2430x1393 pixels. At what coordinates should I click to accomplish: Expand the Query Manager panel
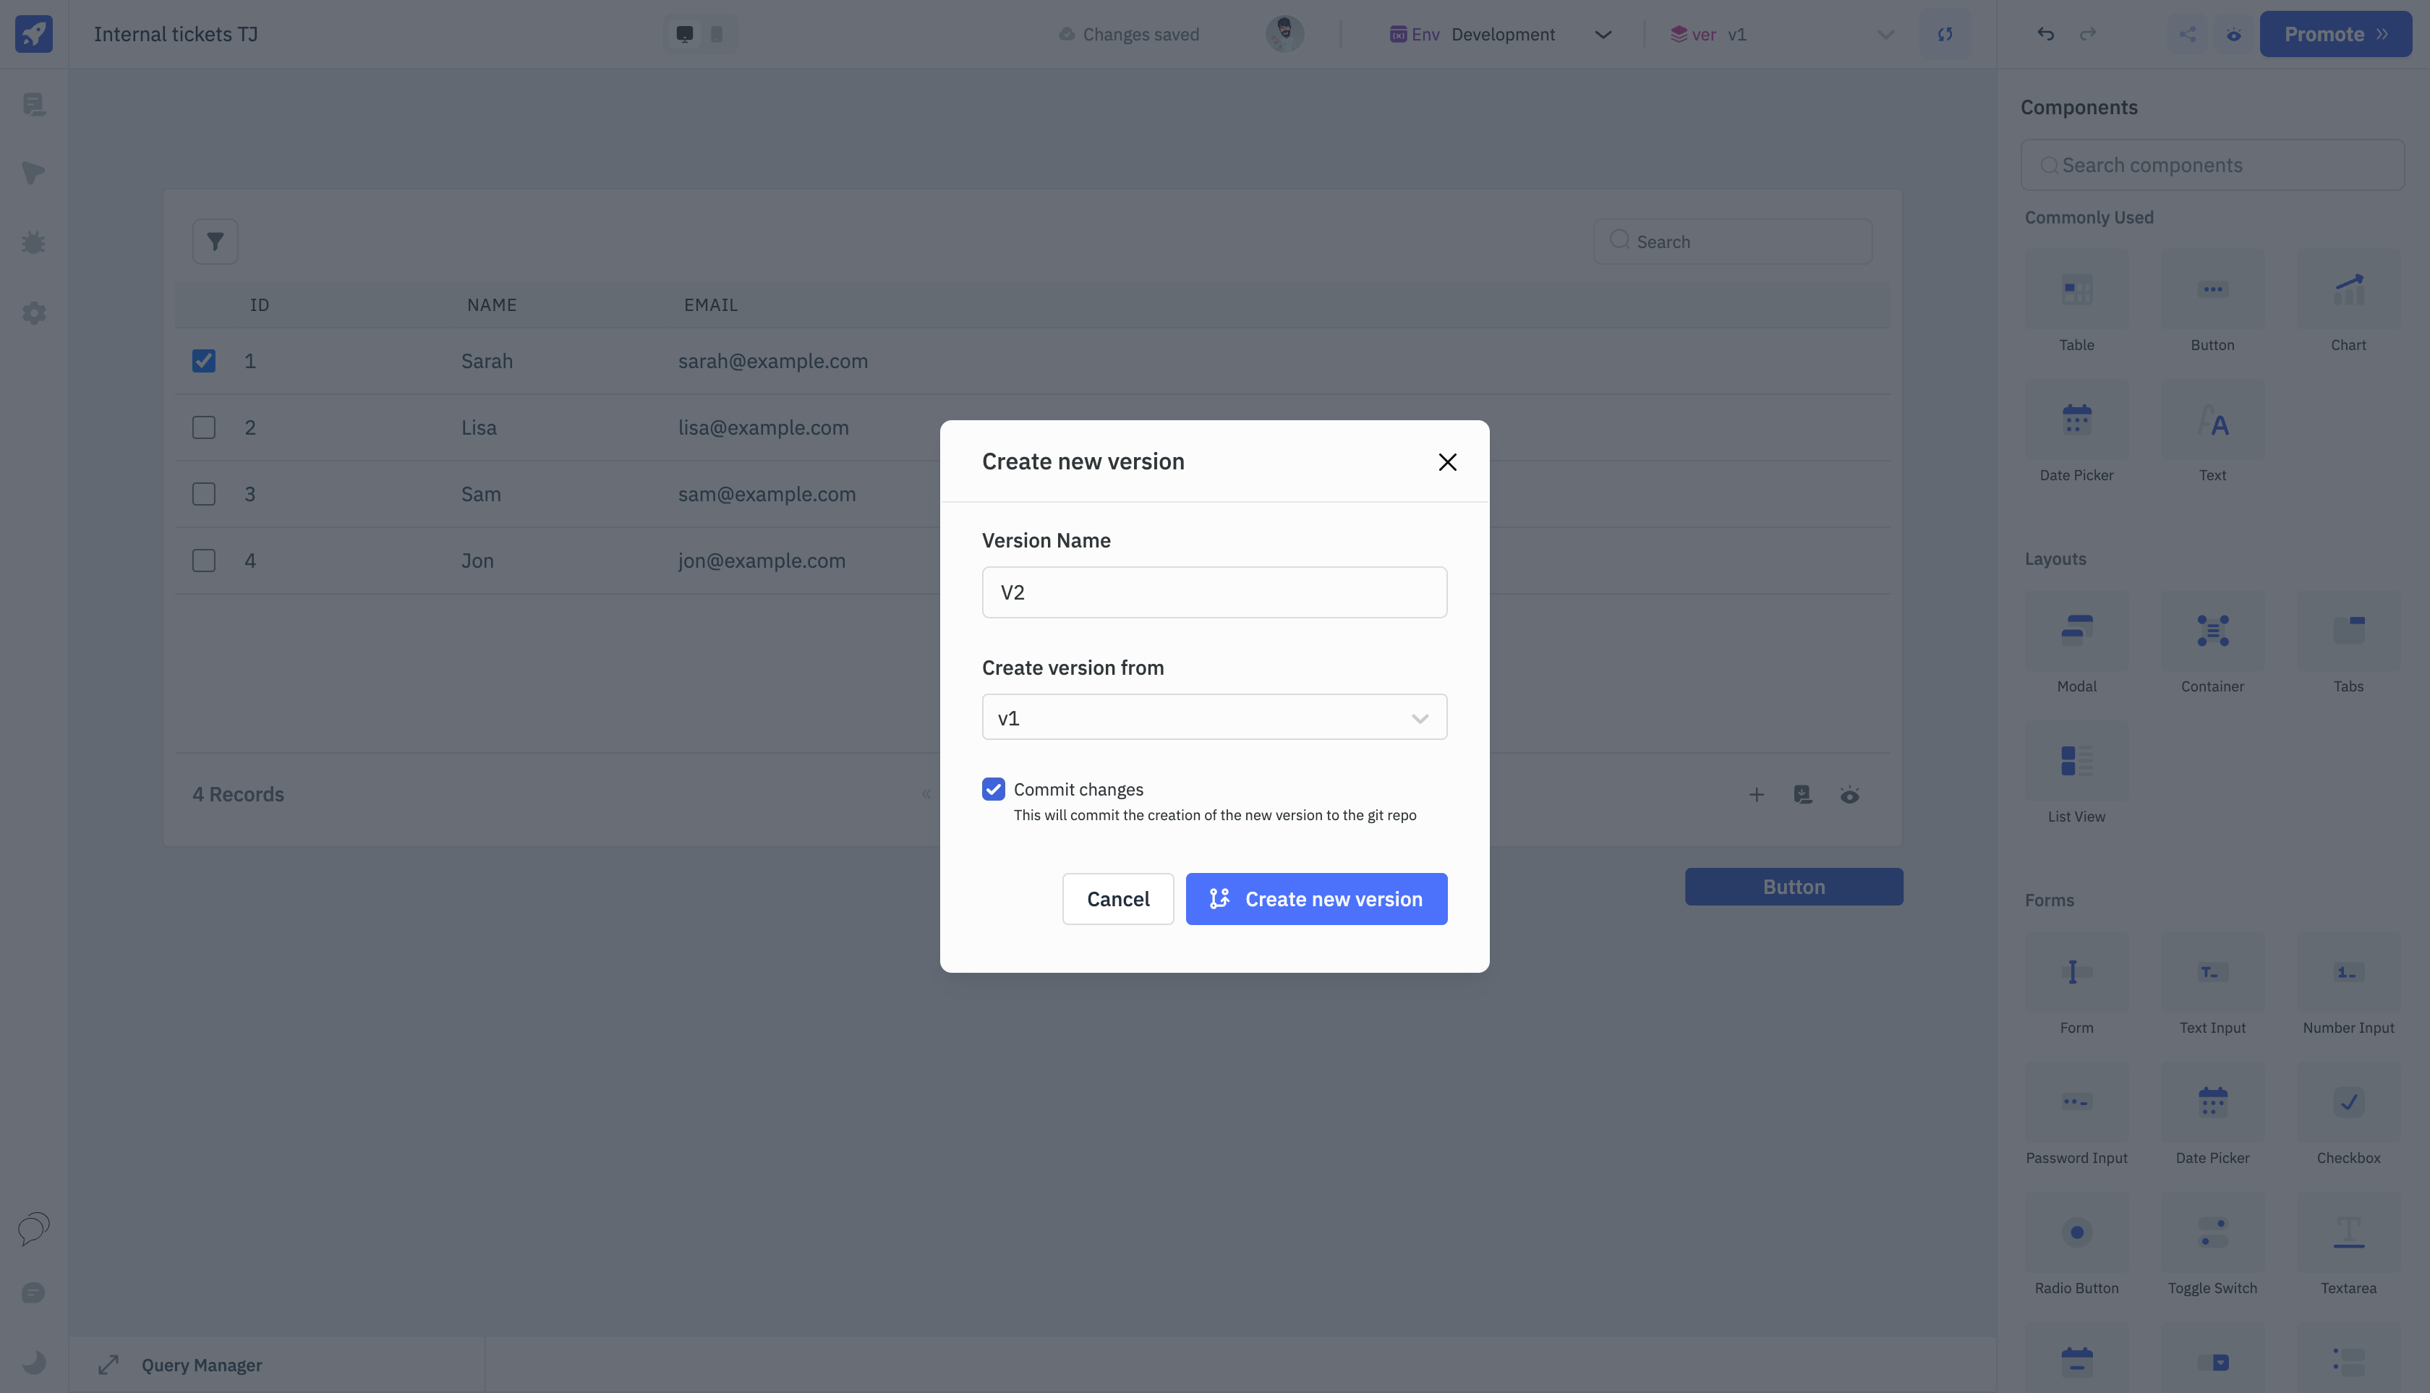pyautogui.click(x=108, y=1364)
